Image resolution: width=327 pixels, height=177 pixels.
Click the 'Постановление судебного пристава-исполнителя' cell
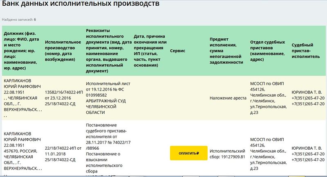(108, 148)
